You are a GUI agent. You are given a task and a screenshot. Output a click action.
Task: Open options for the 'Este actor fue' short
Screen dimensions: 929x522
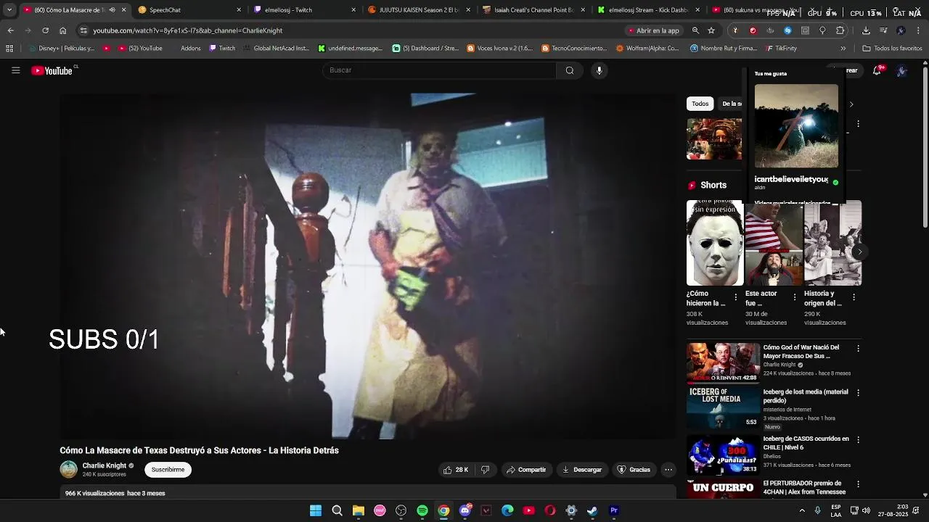(x=795, y=297)
